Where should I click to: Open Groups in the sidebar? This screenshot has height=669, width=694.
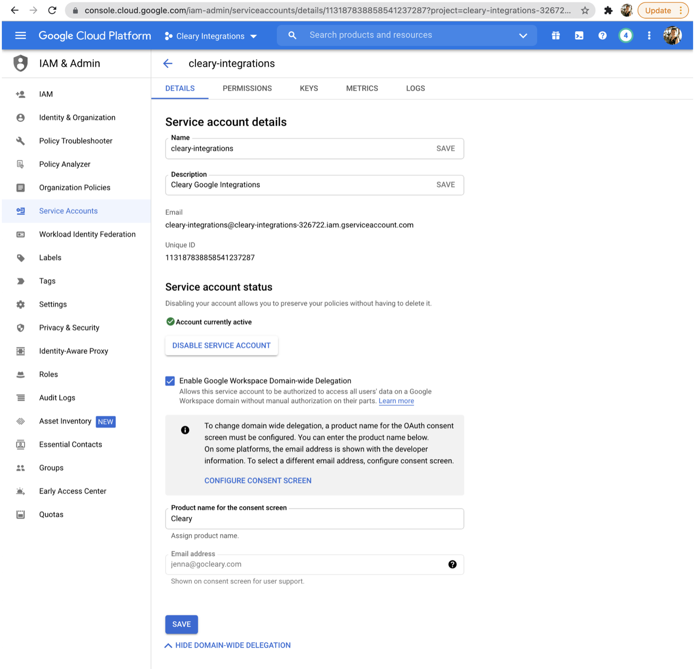pyautogui.click(x=76, y=468)
